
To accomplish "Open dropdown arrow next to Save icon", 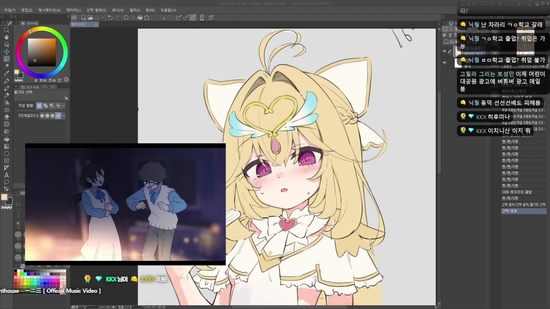I will (103, 18).
